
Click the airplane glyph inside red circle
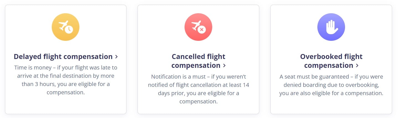click(x=196, y=25)
